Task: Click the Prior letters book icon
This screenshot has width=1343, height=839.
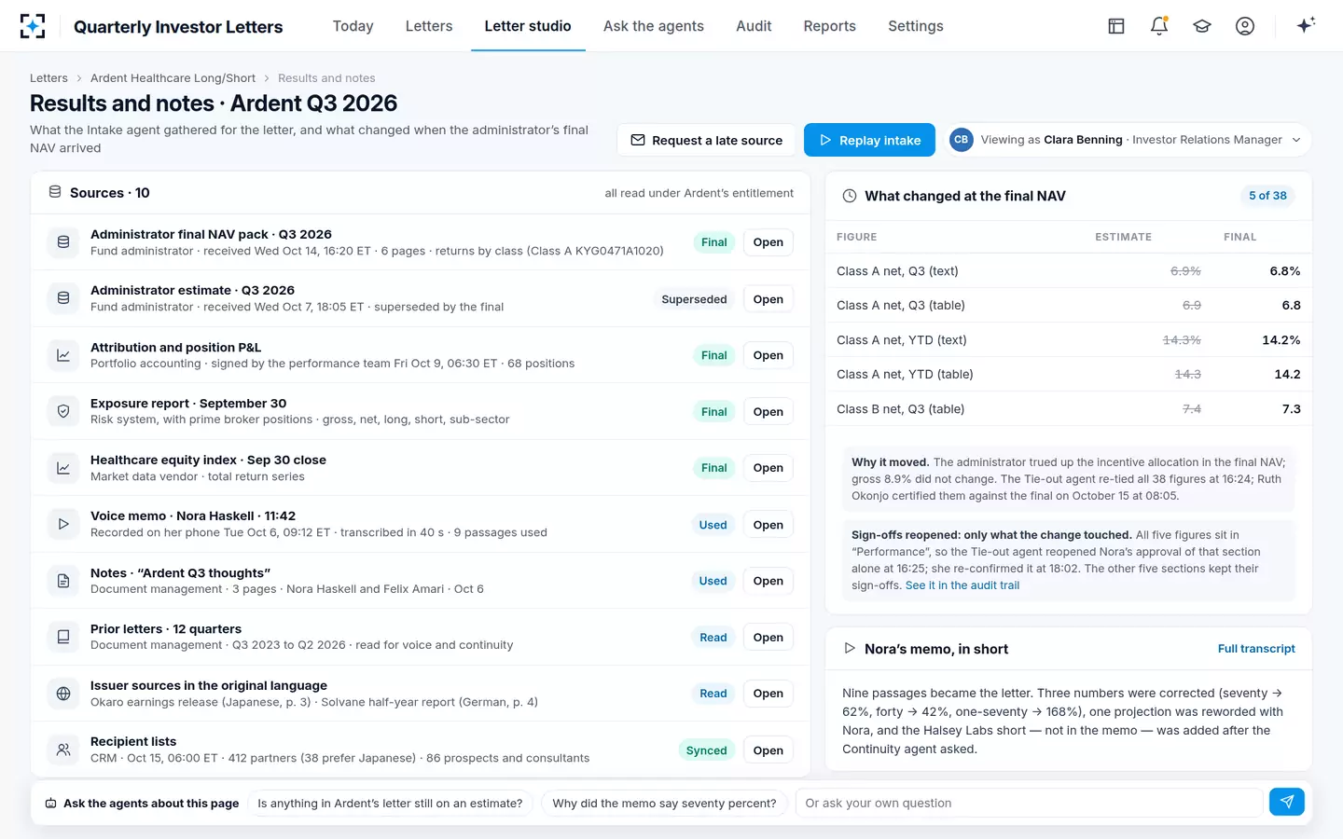Action: (x=63, y=637)
